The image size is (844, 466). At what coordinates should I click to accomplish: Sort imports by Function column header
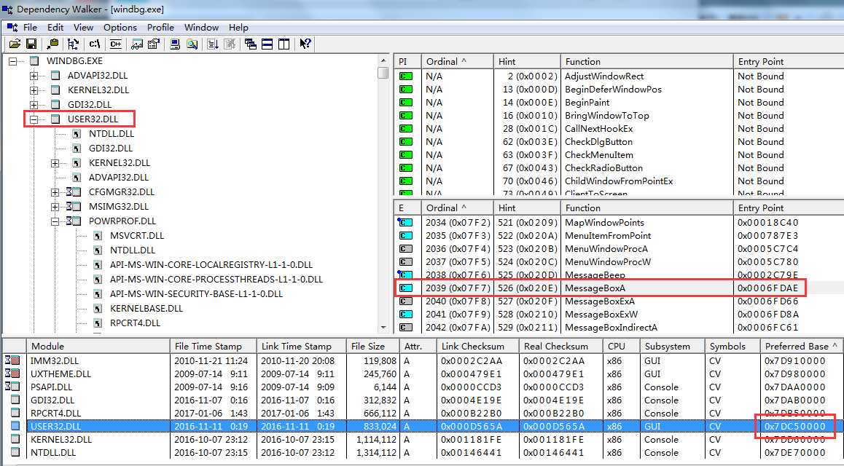(x=647, y=61)
